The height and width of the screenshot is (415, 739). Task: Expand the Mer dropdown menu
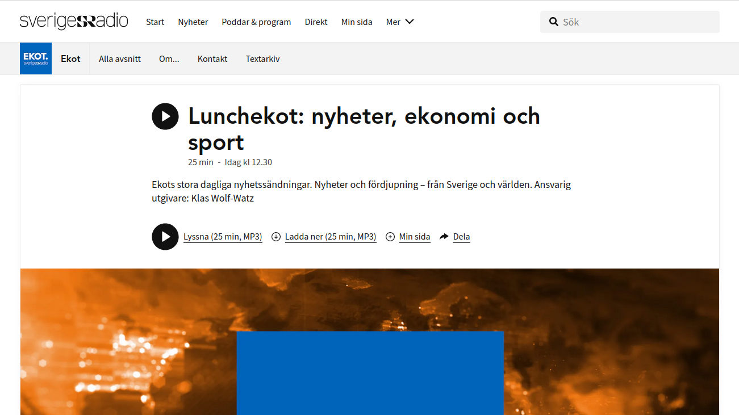click(400, 22)
